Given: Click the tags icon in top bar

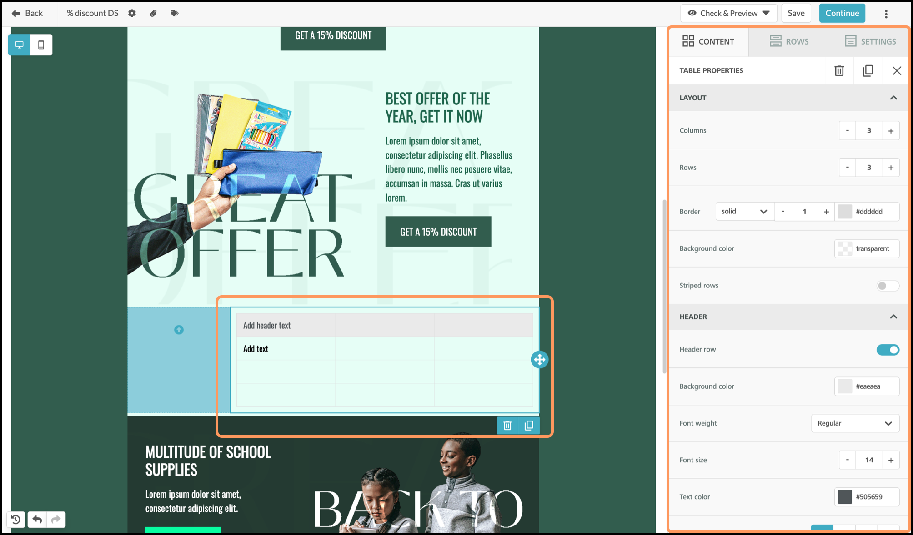Looking at the screenshot, I should [174, 13].
